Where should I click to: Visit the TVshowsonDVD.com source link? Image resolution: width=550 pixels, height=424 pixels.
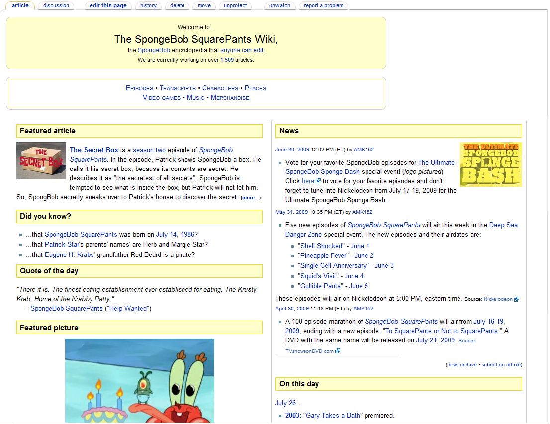309,351
